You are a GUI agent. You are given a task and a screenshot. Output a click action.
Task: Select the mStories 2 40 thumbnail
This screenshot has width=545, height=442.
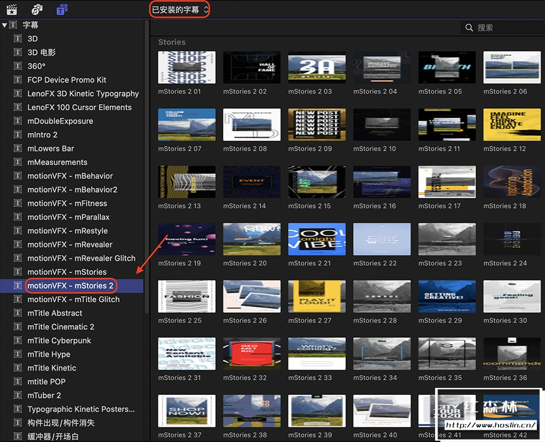coord(382,411)
